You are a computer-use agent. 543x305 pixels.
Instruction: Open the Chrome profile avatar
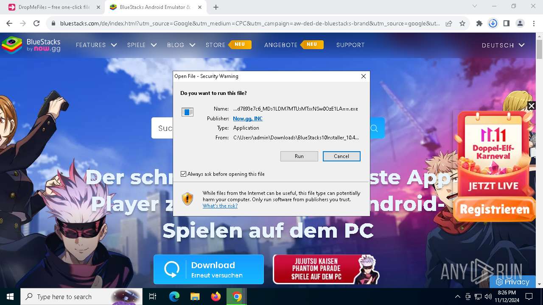520,24
